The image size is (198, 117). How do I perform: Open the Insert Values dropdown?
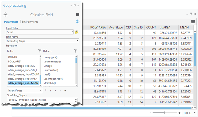pyautogui.click(x=41, y=91)
